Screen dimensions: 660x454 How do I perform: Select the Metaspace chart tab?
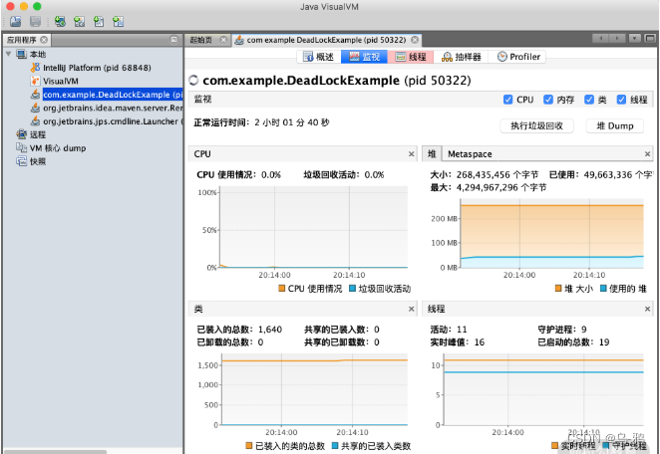[x=470, y=154]
